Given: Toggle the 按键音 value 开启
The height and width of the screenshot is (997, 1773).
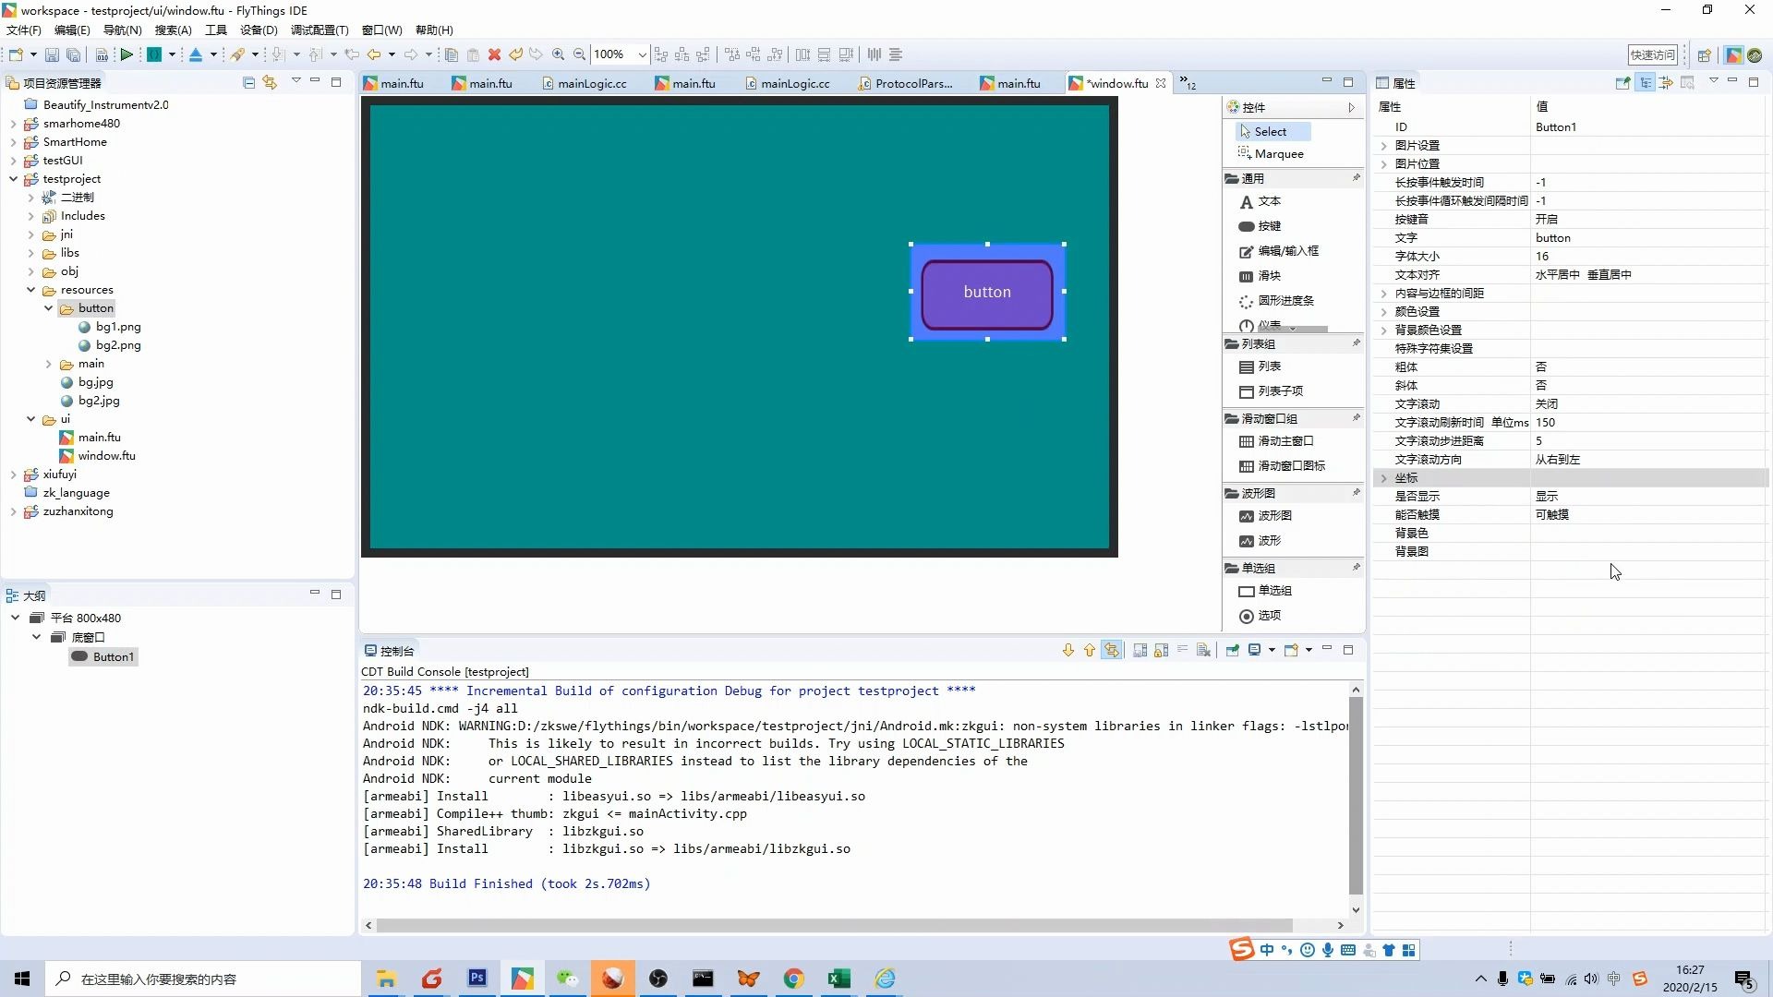Looking at the screenshot, I should (x=1547, y=219).
